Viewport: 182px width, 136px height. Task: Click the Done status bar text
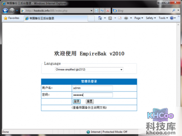coord(5,132)
